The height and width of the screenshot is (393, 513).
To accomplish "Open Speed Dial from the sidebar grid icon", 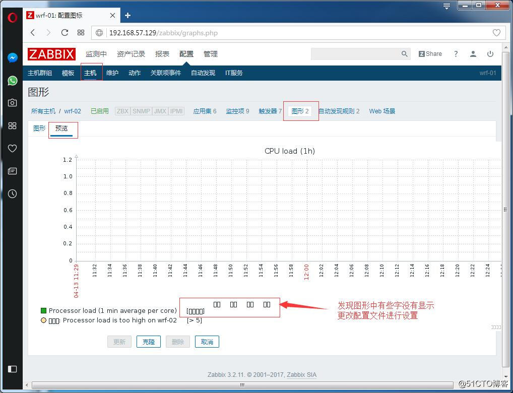I will pyautogui.click(x=12, y=125).
